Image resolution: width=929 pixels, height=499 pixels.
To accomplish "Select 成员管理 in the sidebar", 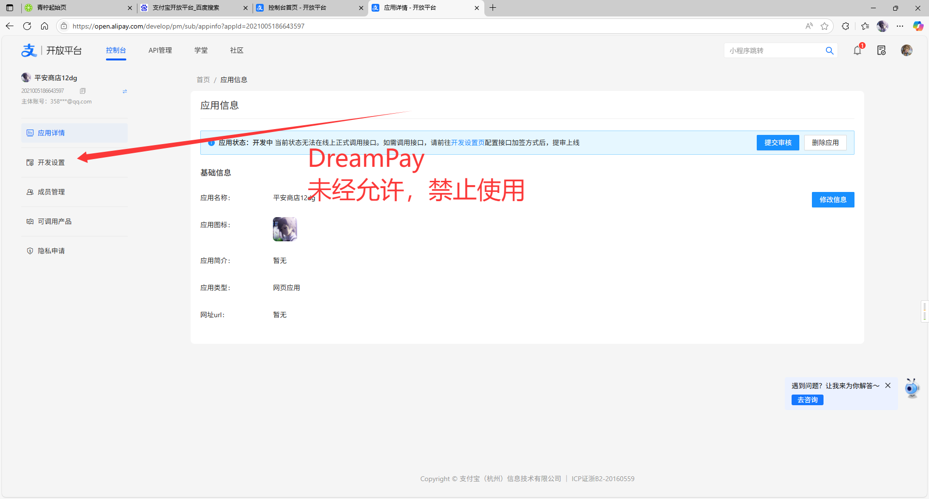I will 51,192.
